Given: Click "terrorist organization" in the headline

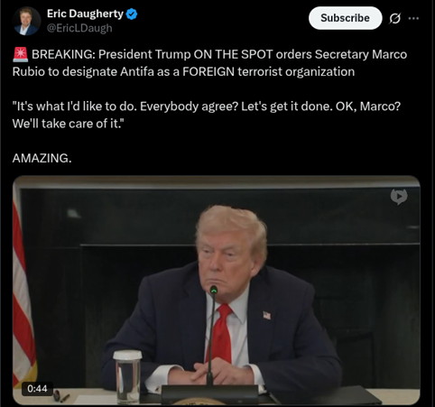Looking at the screenshot, I should (296, 71).
